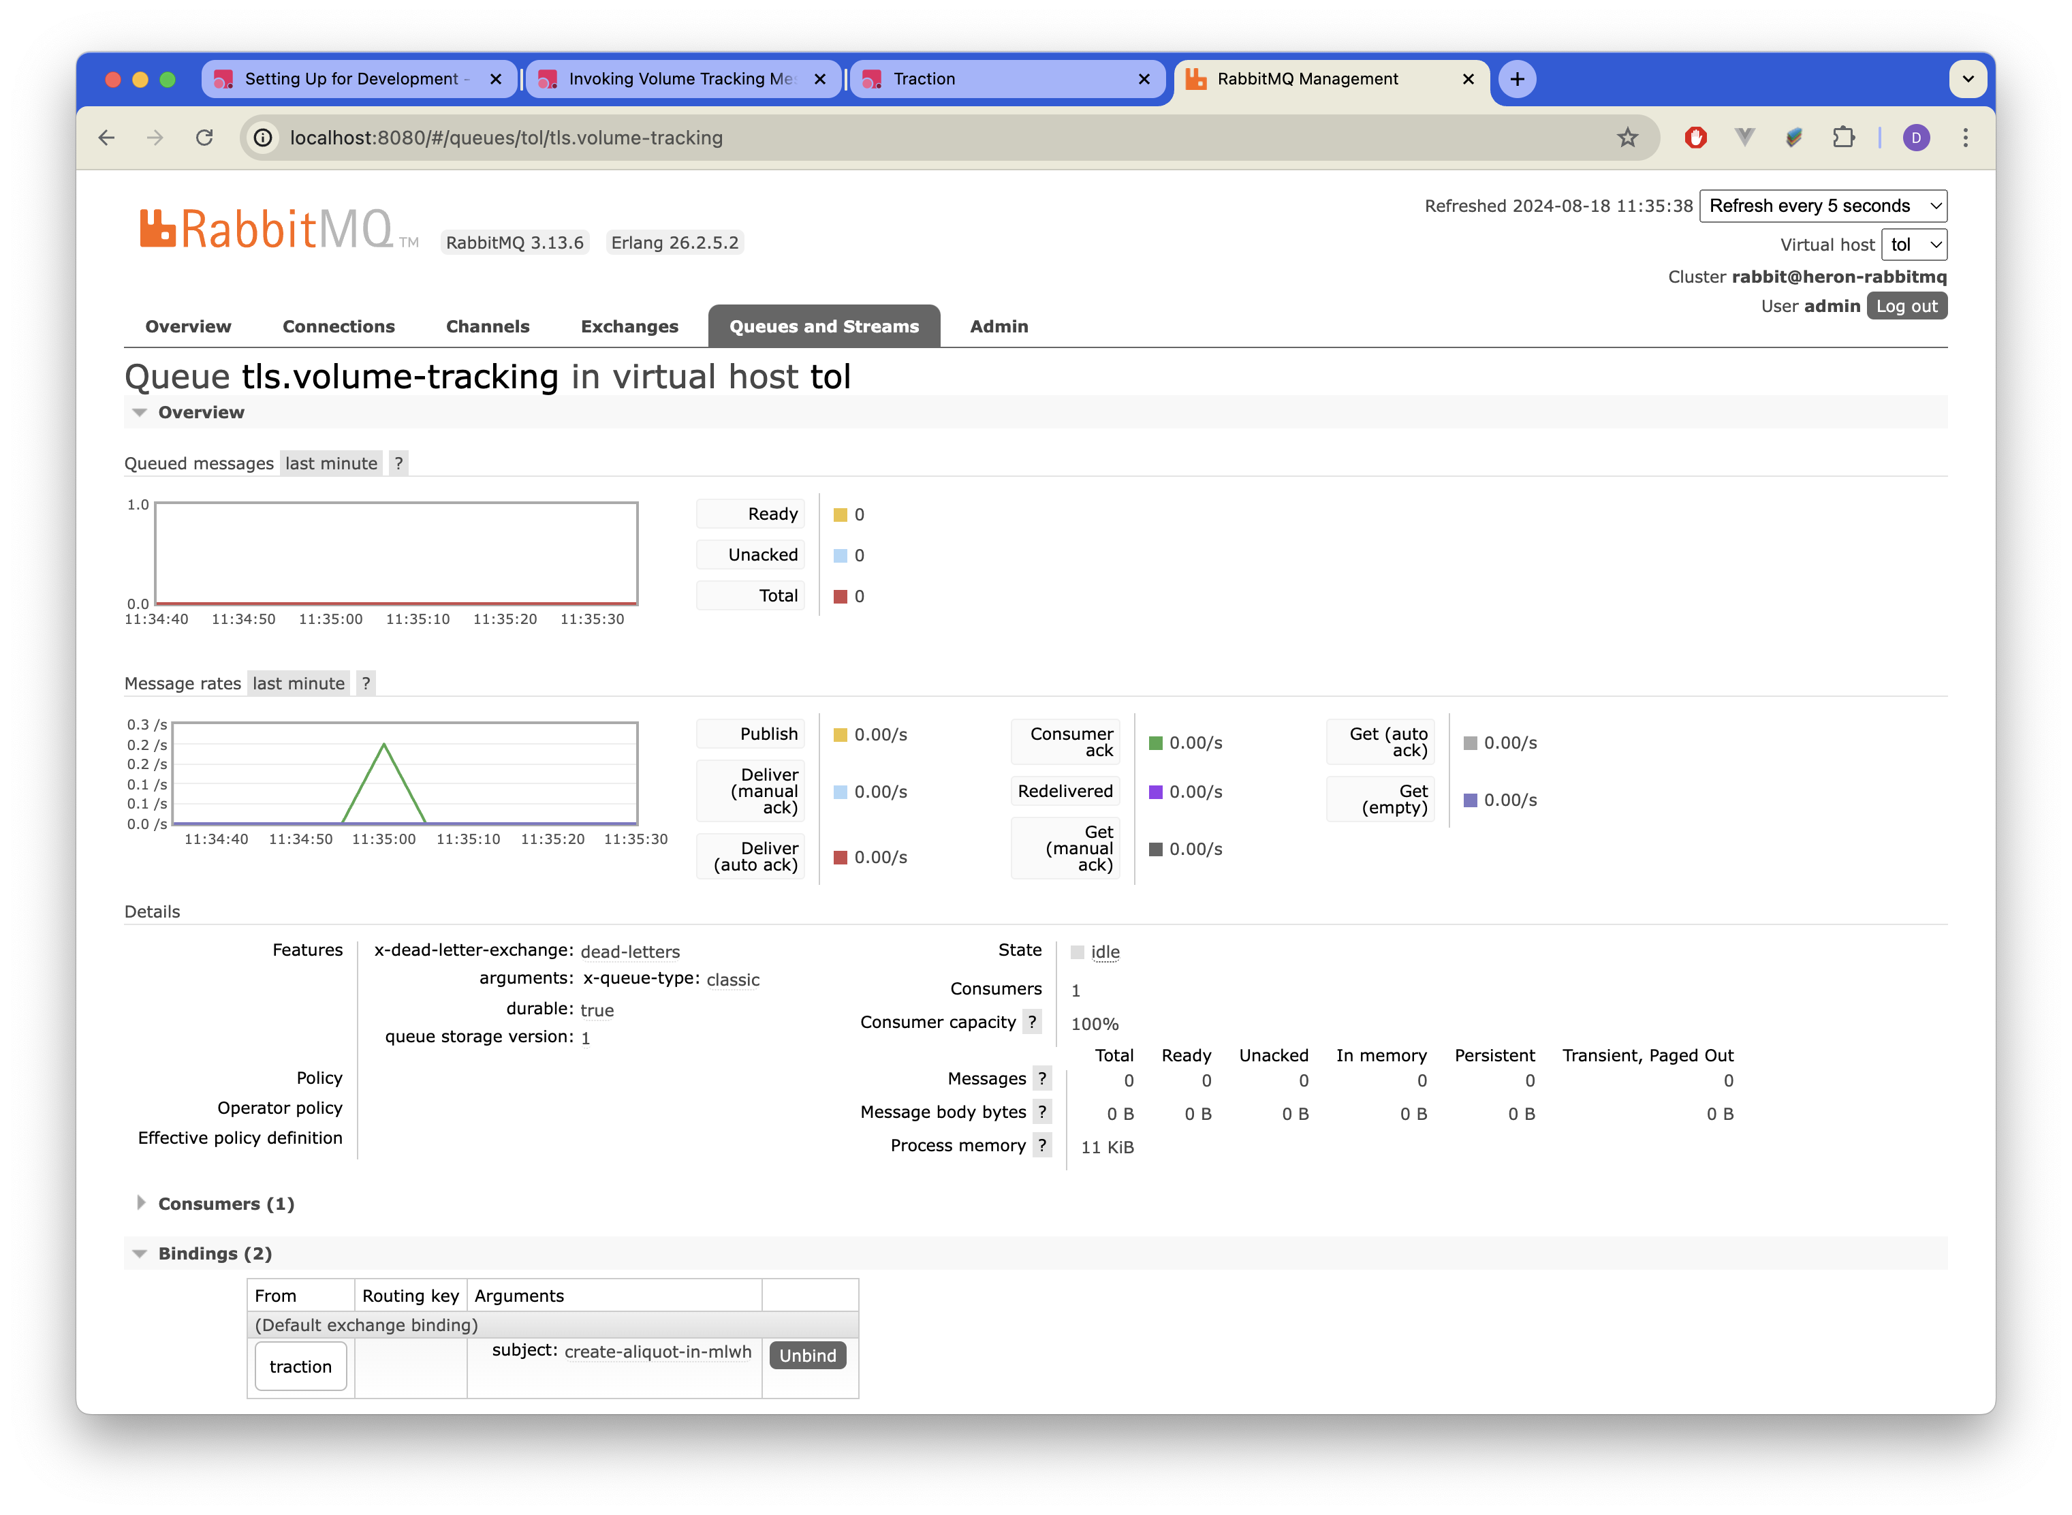Viewport: 2072px width, 1515px height.
Task: Click the RabbitMQ logo
Action: point(266,228)
